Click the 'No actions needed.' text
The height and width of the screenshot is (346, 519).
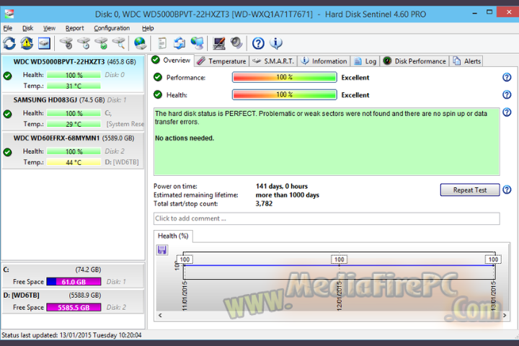click(x=185, y=138)
